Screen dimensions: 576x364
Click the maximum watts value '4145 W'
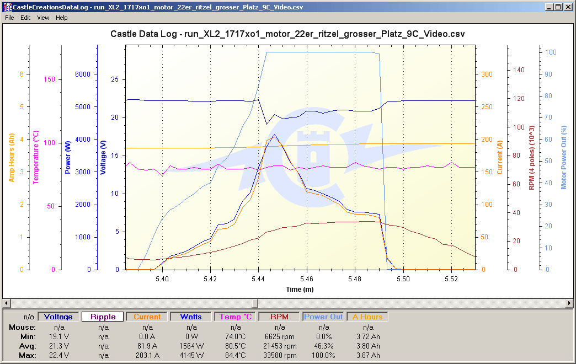pos(192,355)
